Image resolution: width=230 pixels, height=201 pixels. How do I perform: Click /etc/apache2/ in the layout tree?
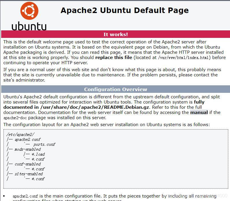click(21, 134)
